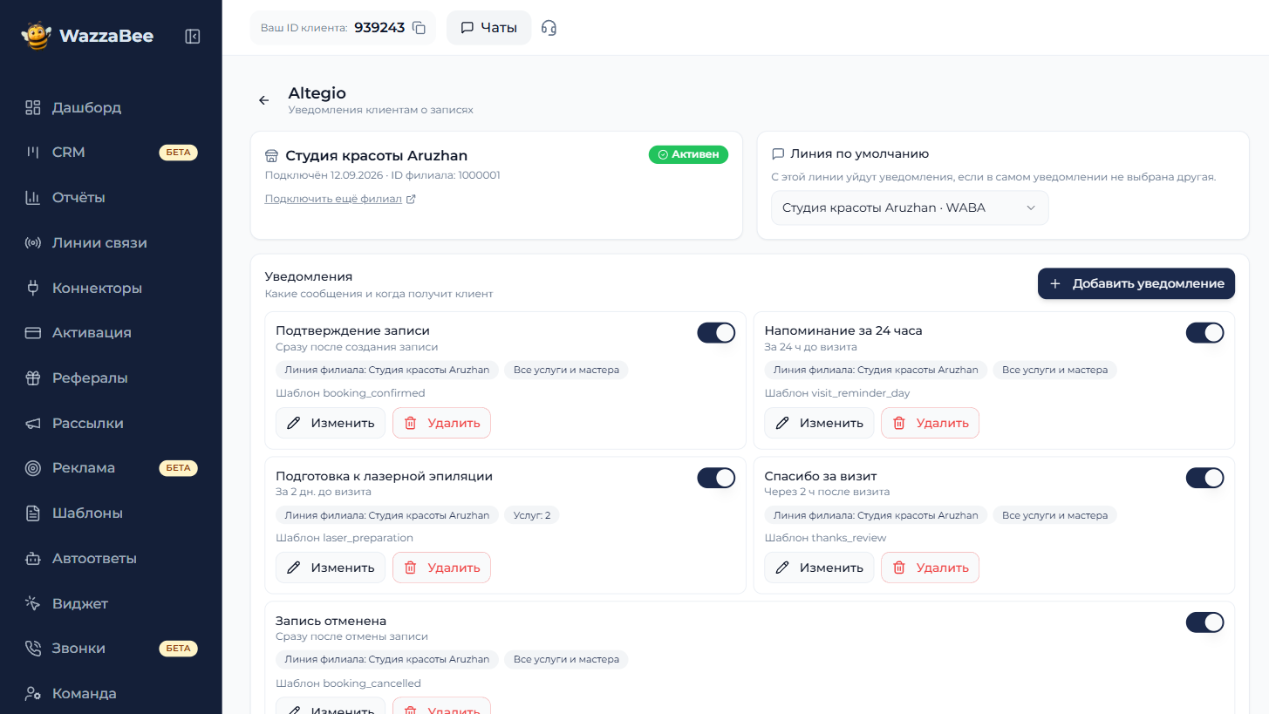Click the Дашборд grid icon
Viewport: 1269px width, 714px height.
point(33,107)
